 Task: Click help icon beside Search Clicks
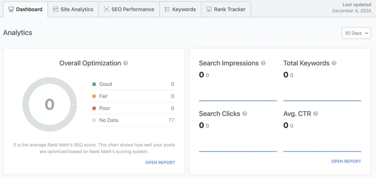coord(245,114)
